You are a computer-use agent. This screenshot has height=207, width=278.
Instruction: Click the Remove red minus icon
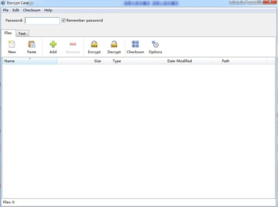tap(73, 44)
